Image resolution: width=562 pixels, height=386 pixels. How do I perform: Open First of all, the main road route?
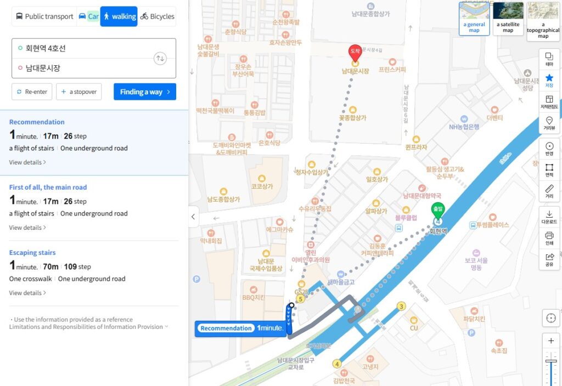pos(48,187)
